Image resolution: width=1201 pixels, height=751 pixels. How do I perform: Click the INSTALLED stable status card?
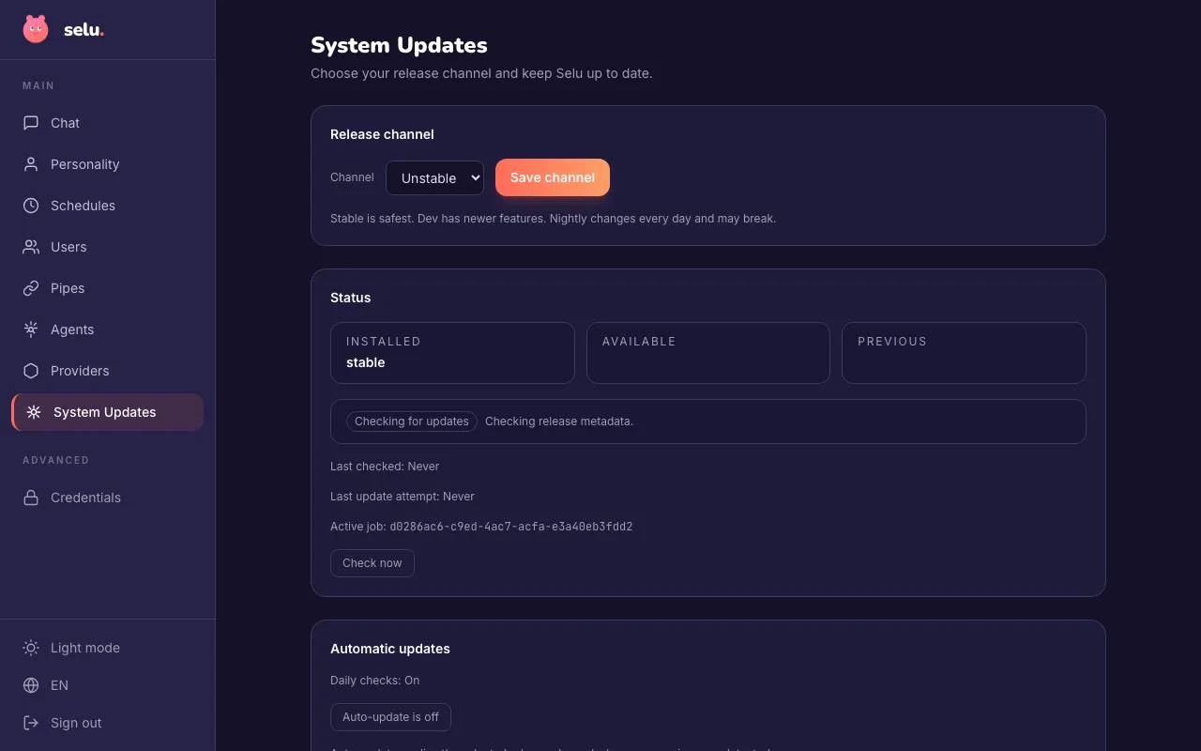(452, 353)
